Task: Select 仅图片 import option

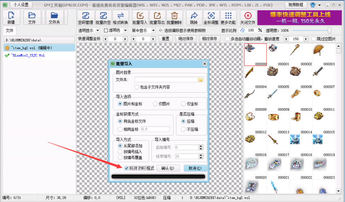Action: tap(155, 104)
